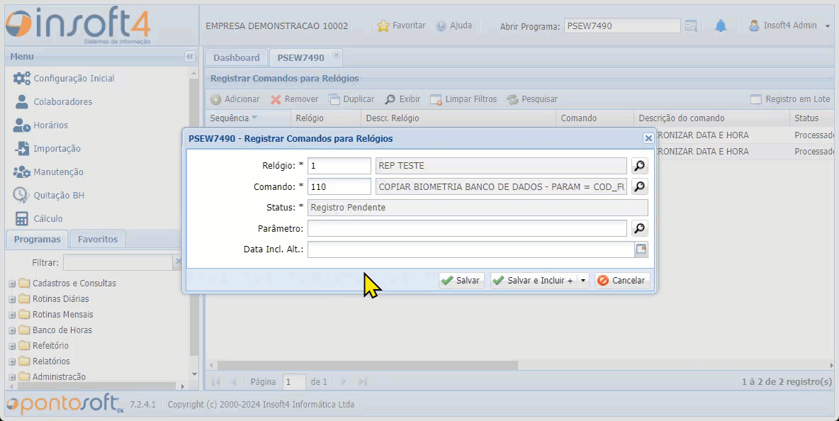The image size is (839, 421).
Task: Switch to the Dashboard tab
Action: (236, 58)
